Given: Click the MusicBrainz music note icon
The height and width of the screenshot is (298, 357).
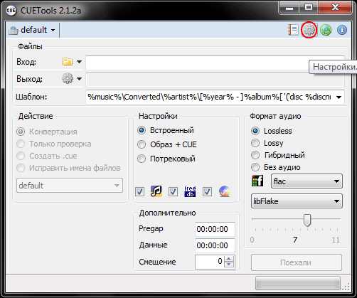Looking at the screenshot, I should pos(156,191).
